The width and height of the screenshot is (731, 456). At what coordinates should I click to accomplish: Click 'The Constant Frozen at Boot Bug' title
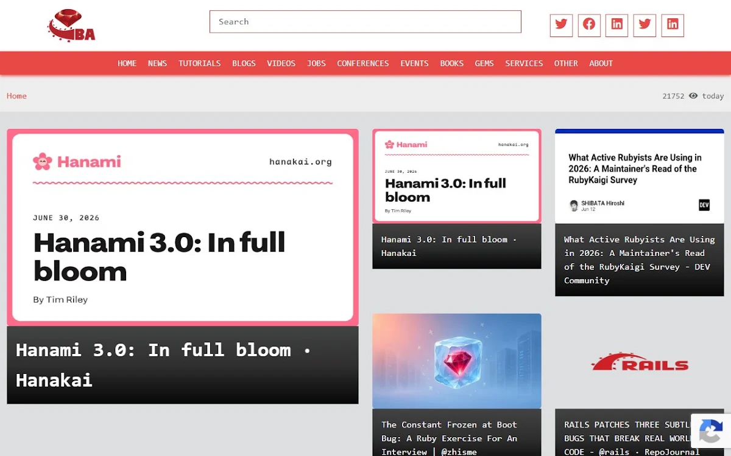click(450, 438)
